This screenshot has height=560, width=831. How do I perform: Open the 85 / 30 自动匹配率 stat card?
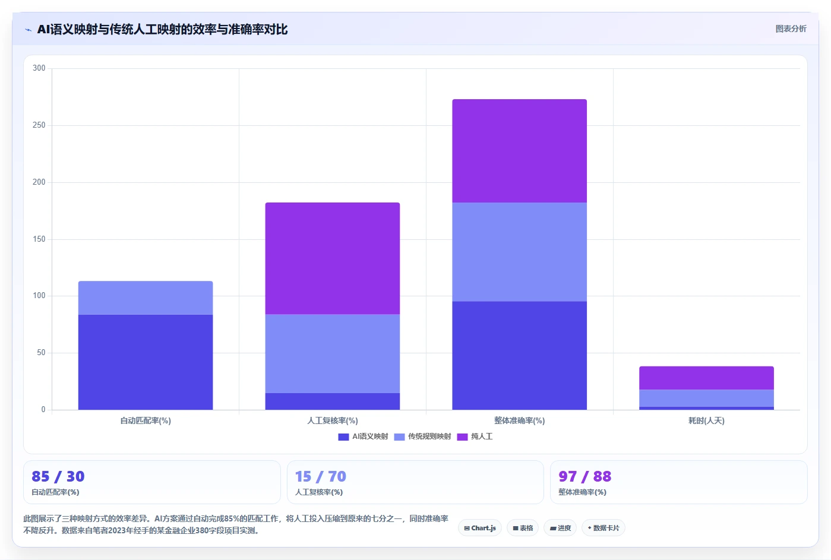click(x=151, y=482)
